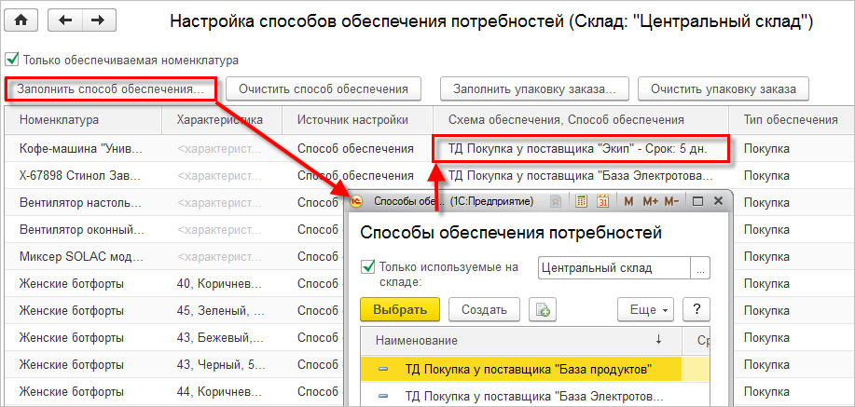Screen dimensions: 855x407
Task: Open the calculator icon in the dialog title bar
Action: 581,200
